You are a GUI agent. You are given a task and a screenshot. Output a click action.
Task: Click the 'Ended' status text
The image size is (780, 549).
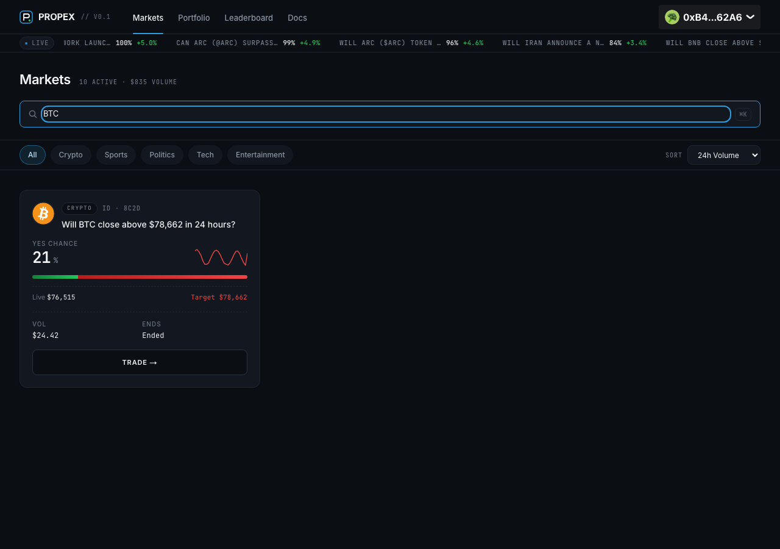(x=153, y=335)
